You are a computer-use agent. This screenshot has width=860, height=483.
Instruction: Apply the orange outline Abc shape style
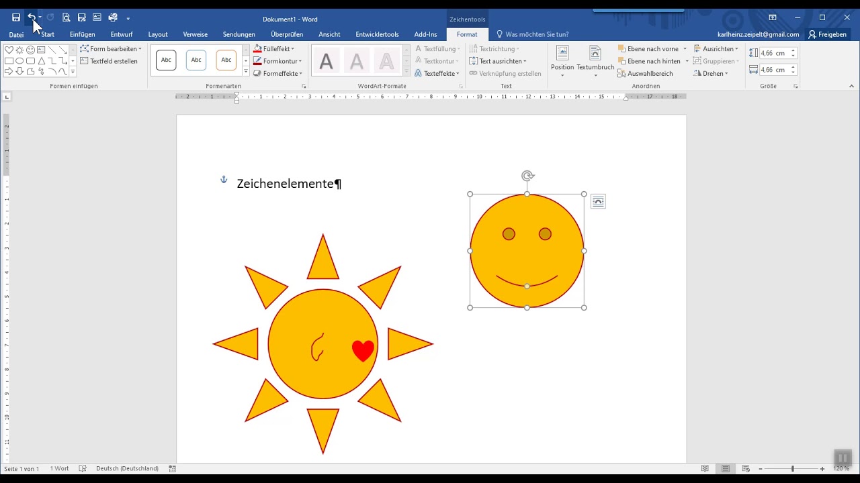226,60
